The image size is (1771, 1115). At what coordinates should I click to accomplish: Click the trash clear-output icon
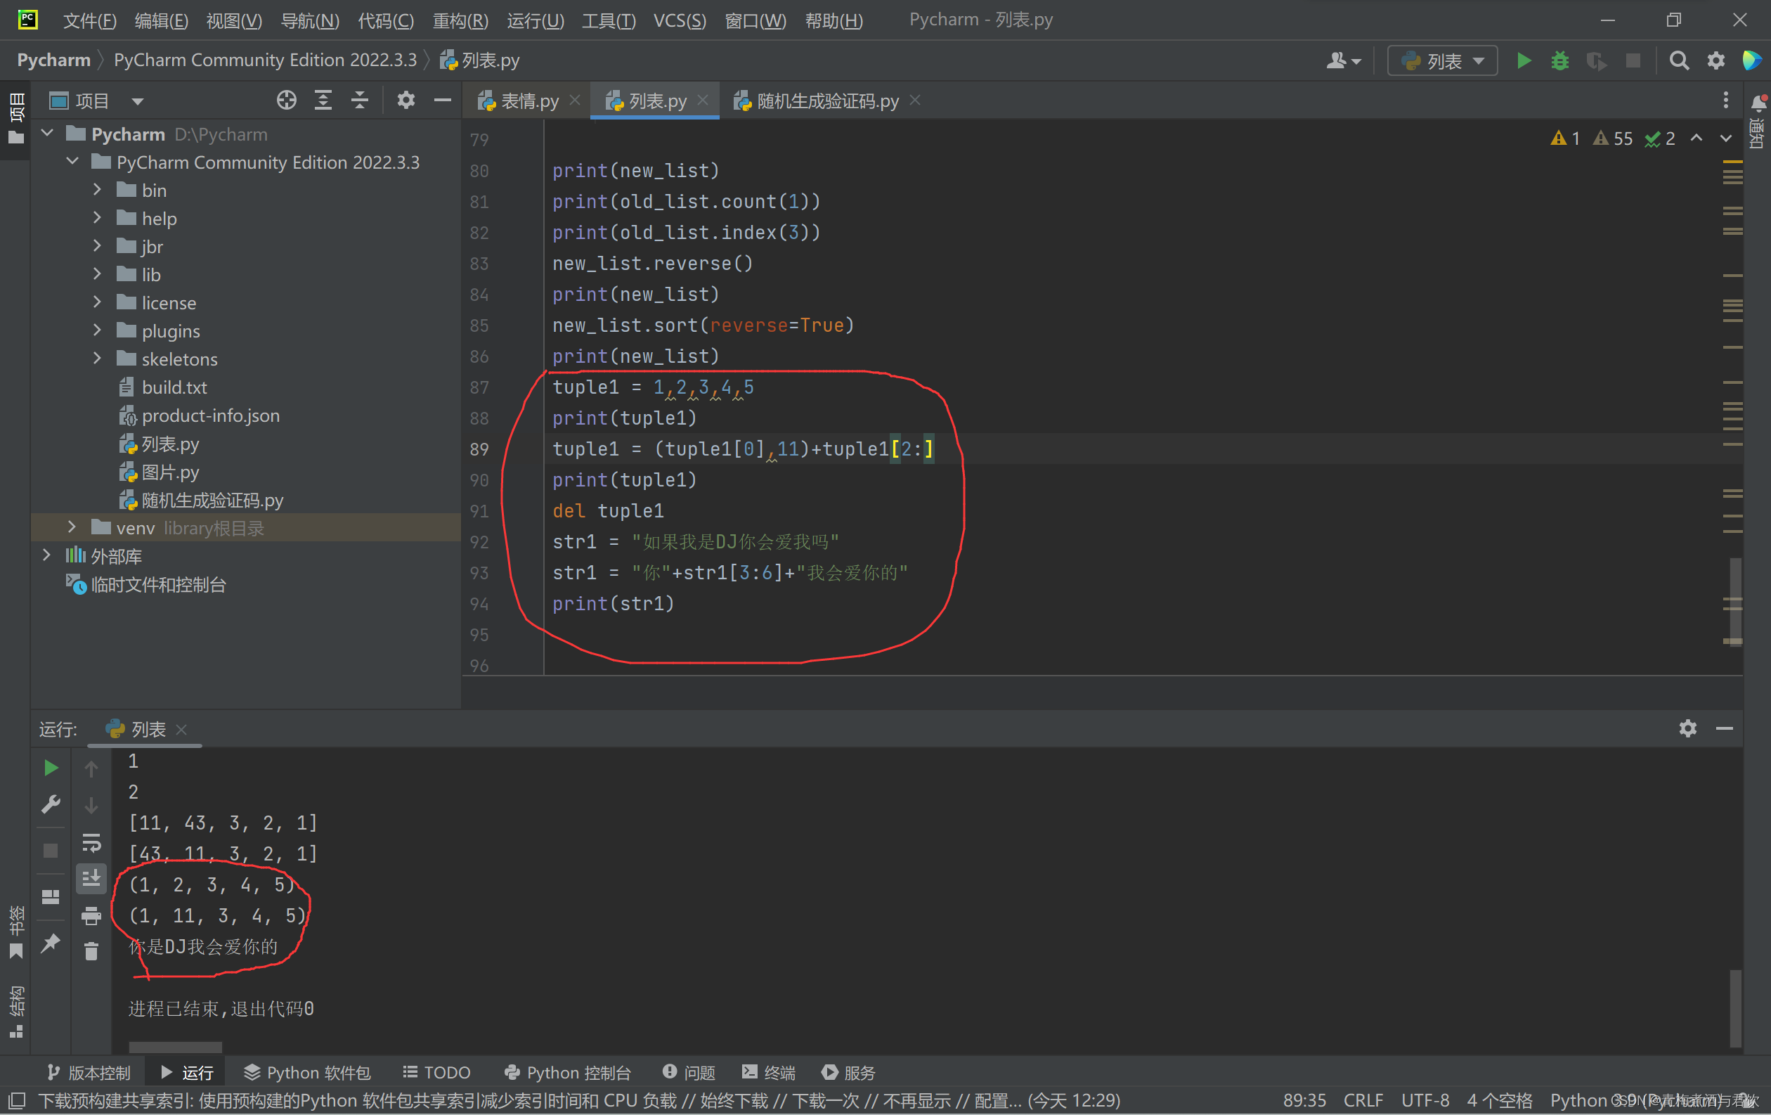[91, 952]
